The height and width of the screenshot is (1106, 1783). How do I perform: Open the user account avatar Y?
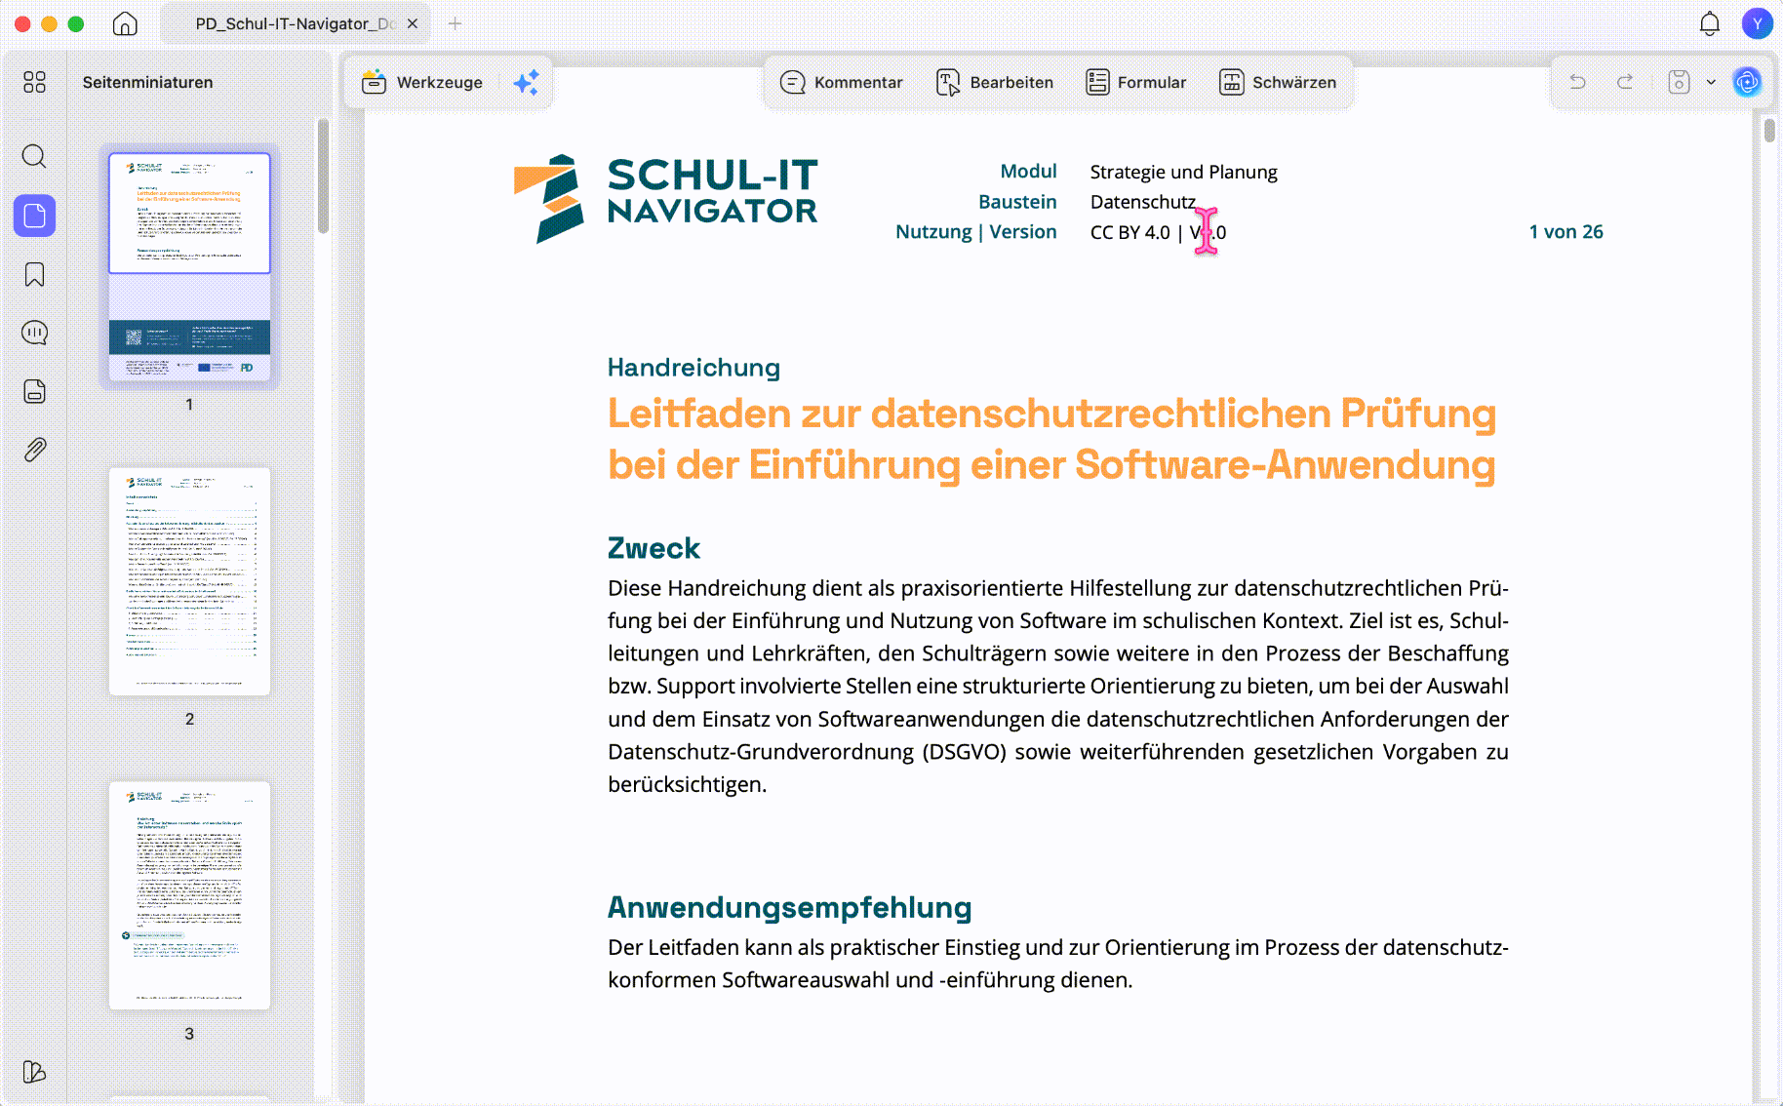click(x=1757, y=23)
